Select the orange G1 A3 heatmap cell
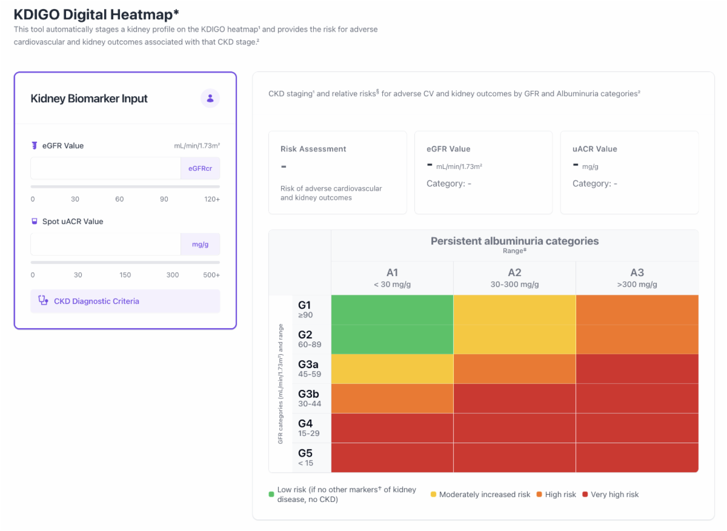 tap(637, 309)
